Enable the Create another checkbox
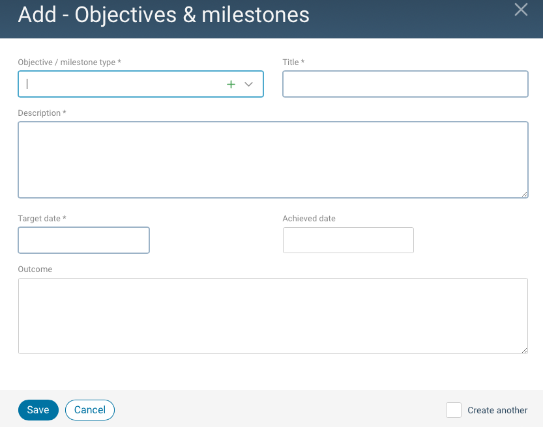Image resolution: width=543 pixels, height=427 pixels. point(453,410)
